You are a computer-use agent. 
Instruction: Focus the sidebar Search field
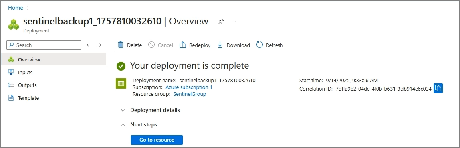44,45
